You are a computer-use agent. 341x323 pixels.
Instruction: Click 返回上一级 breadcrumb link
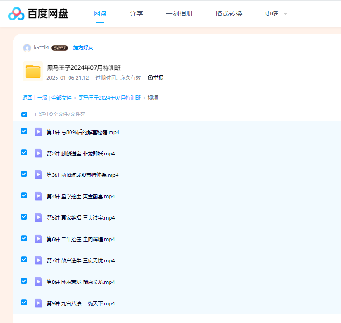coord(35,98)
